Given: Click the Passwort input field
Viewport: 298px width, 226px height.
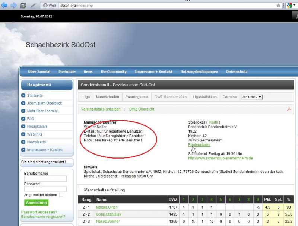Looking at the screenshot, I should click(x=45, y=189).
